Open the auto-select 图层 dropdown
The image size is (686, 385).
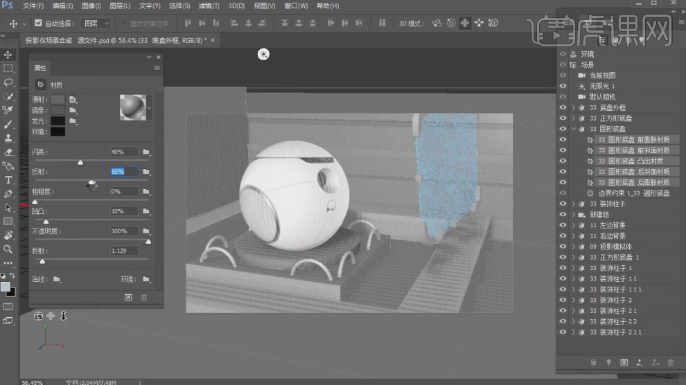(x=96, y=23)
